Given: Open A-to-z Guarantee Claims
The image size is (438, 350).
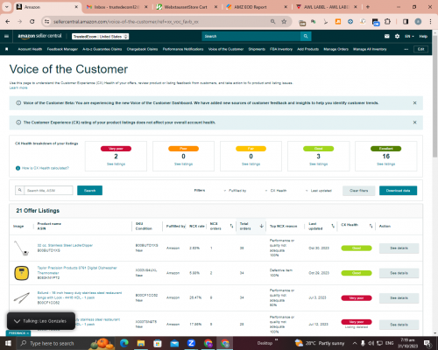Looking at the screenshot, I should [x=102, y=49].
